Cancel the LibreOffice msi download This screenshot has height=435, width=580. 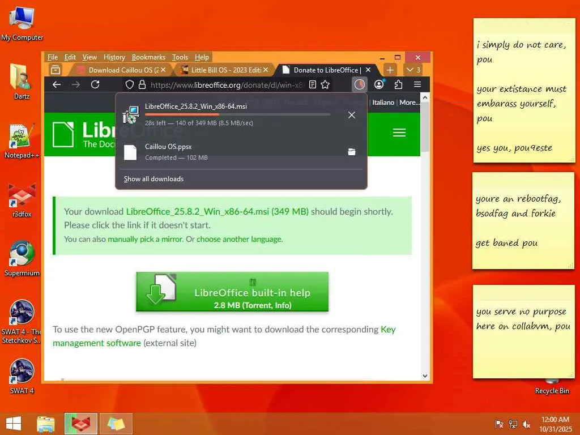pyautogui.click(x=352, y=115)
